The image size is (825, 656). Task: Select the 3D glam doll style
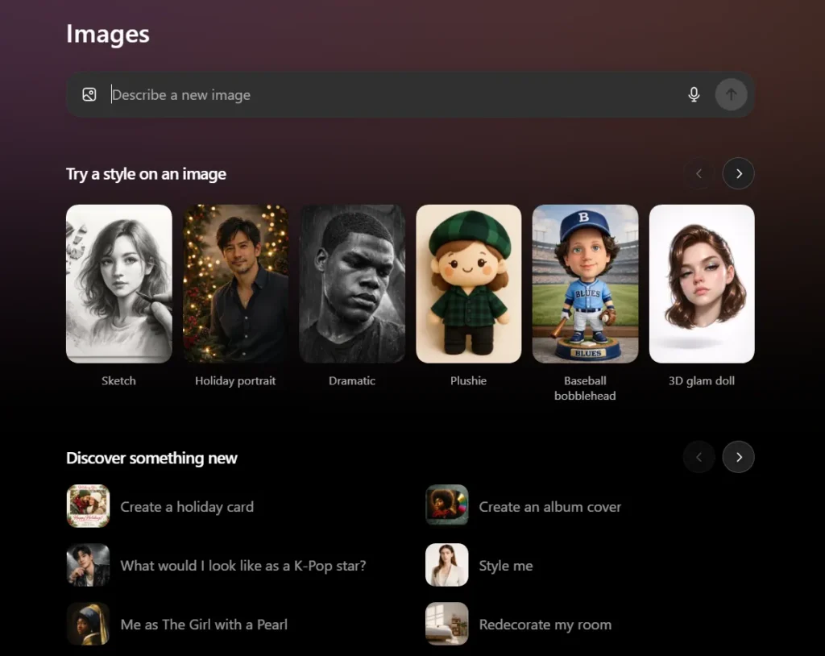click(702, 284)
